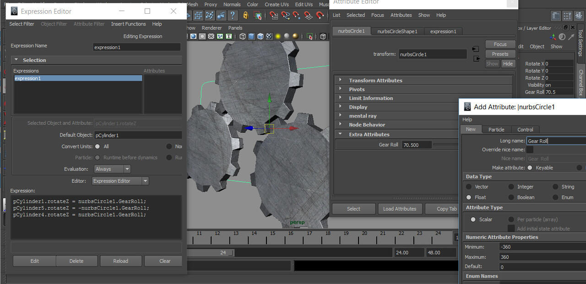The height and width of the screenshot is (284, 586).
Task: Select the particle points selection mask icon
Action: (209, 15)
